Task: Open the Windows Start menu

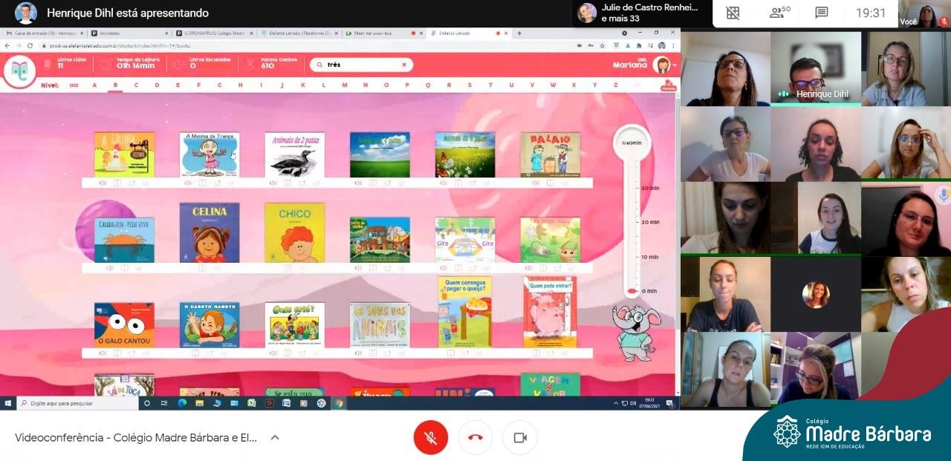Action: 8,403
